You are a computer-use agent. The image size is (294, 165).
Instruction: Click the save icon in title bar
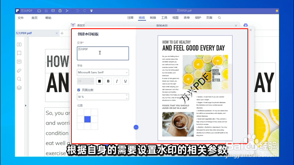46,11
